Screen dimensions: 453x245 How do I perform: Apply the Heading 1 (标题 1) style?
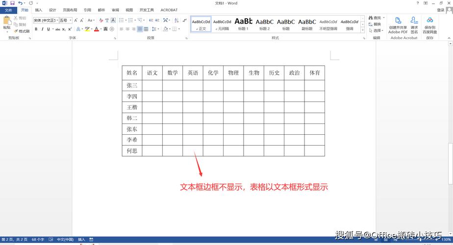coord(243,24)
